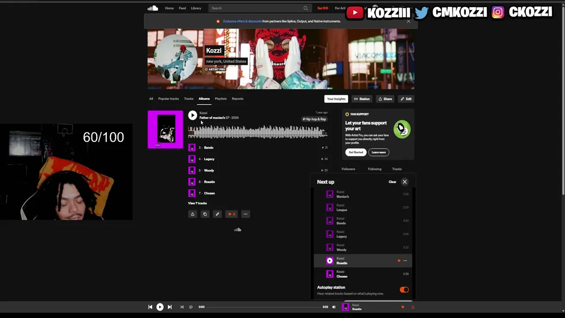Screen dimensions: 565x318
Task: Select Bando in the Next up queue
Action: point(363,221)
